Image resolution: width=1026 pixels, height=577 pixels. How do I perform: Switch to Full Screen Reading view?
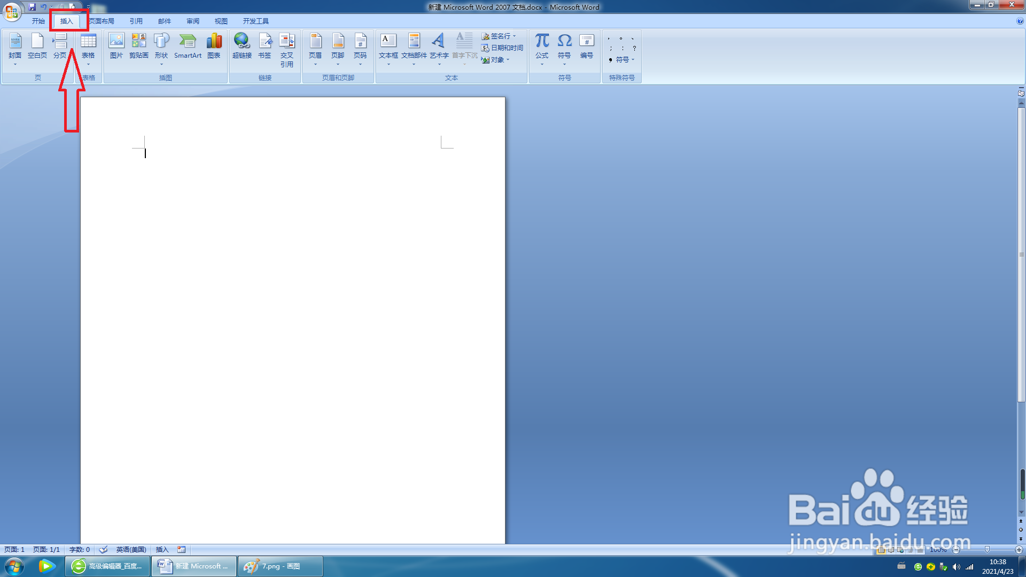[x=891, y=550]
